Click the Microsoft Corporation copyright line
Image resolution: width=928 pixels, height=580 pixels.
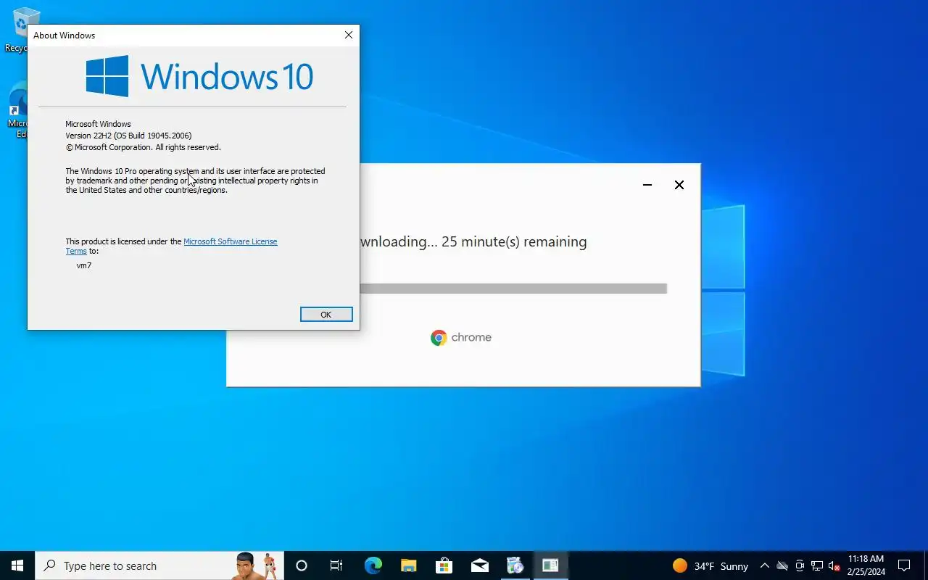click(143, 147)
